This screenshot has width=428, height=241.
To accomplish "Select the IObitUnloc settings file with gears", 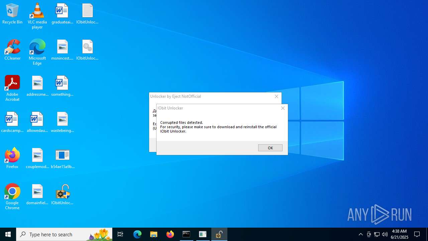I will [87, 50].
